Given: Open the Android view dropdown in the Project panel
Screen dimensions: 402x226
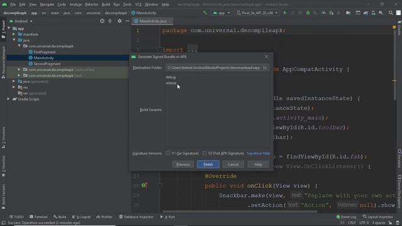Looking at the screenshot, I should coord(21,21).
